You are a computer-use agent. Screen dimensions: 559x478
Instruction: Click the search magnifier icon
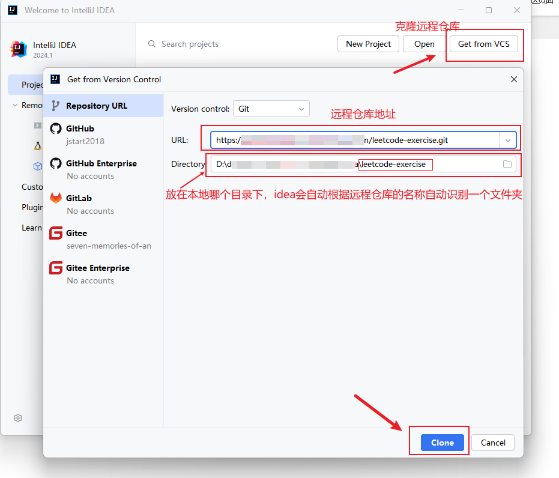[x=151, y=44]
